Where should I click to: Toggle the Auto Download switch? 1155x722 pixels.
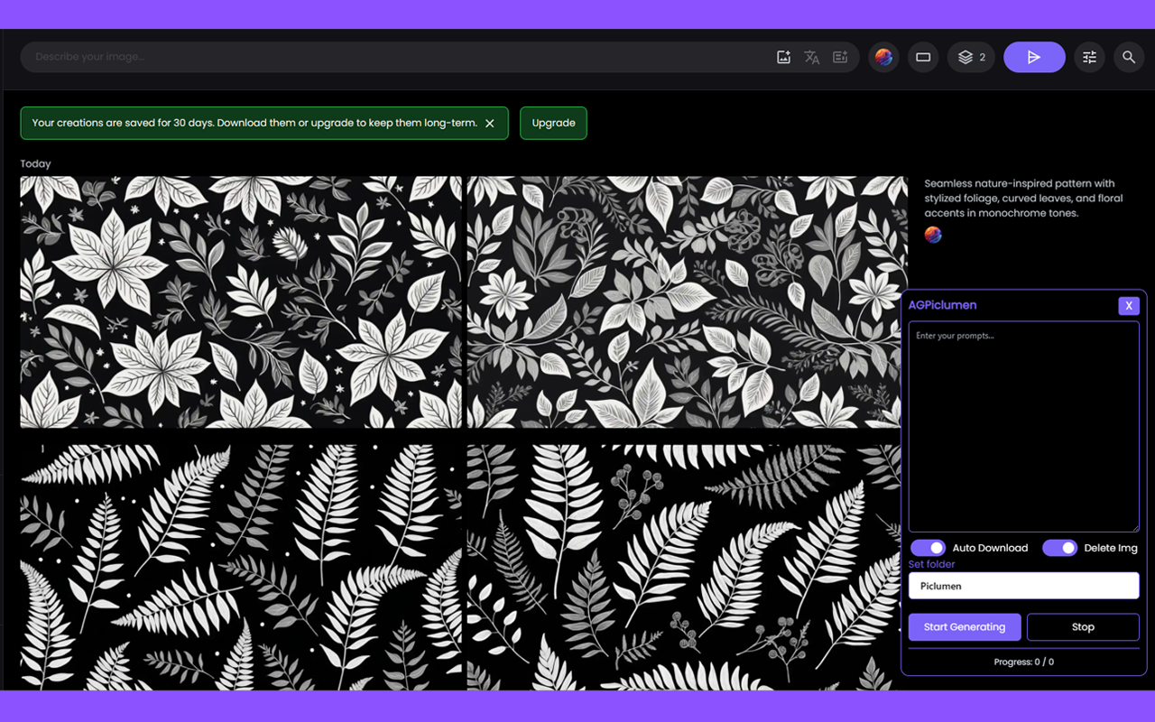[x=928, y=548]
